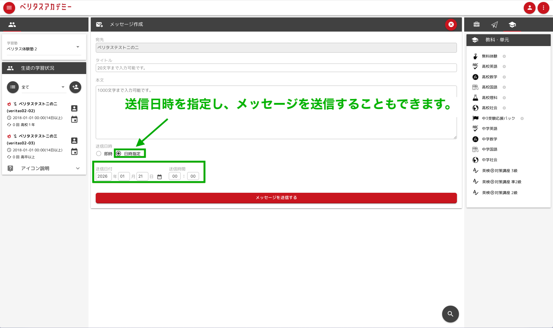
Task: Click the メッセージを送信する button
Action: (x=276, y=198)
